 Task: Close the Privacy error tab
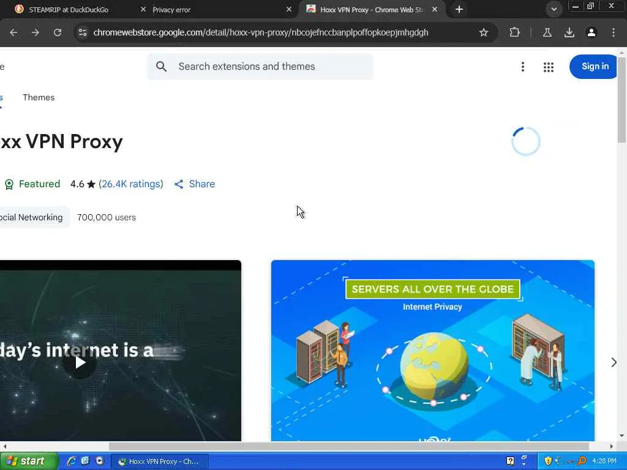pyautogui.click(x=289, y=9)
